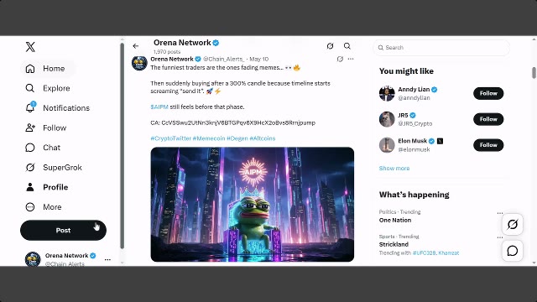Click Grok icon in profile header

point(330,46)
